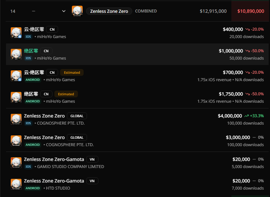Select $3,000,000 revenue figure
Image resolution: width=270 pixels, height=197 pixels.
pos(238,137)
